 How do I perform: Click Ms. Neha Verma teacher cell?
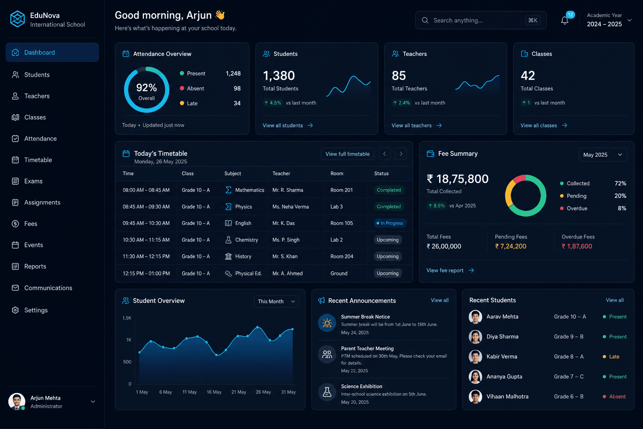pos(291,207)
